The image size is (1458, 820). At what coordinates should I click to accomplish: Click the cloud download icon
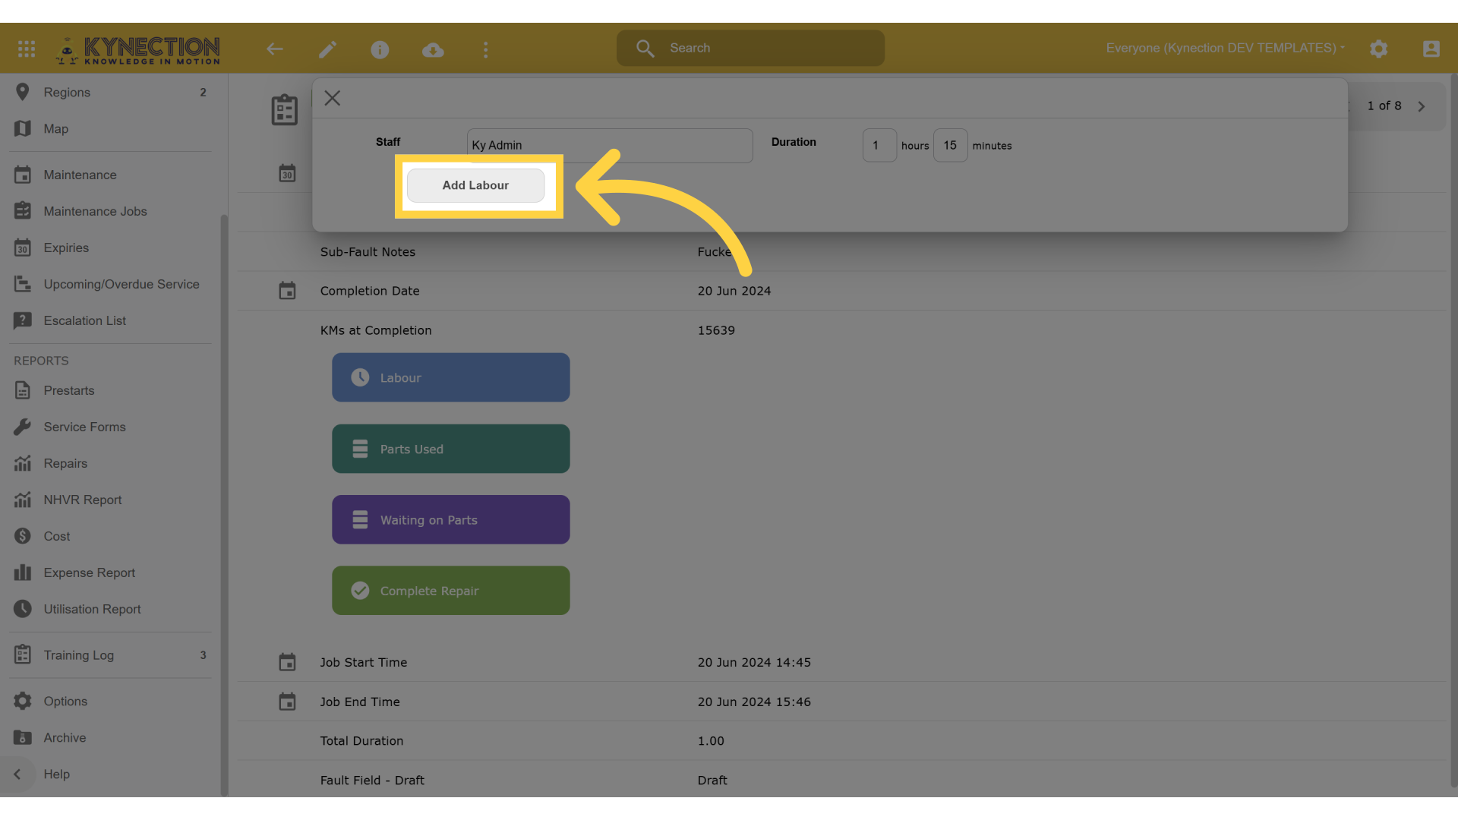point(433,49)
